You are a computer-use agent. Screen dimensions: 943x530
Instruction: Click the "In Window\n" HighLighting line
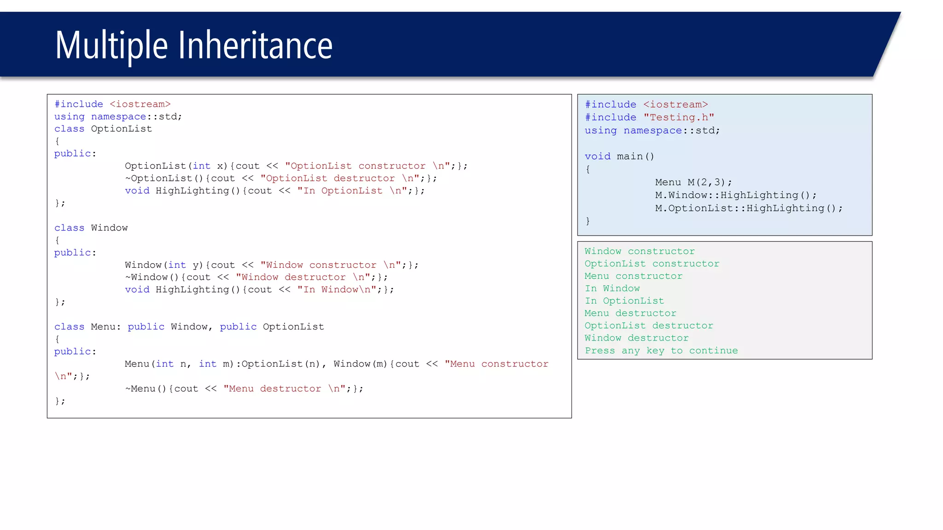click(x=259, y=290)
